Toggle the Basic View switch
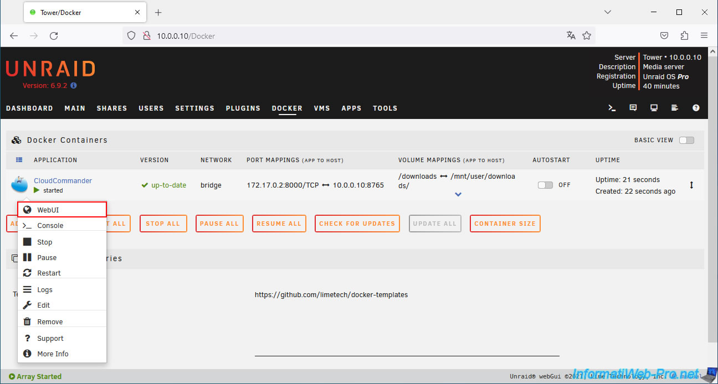This screenshot has height=384, width=718. 686,140
